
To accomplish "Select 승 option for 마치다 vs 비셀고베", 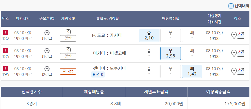I will point(149,53).
